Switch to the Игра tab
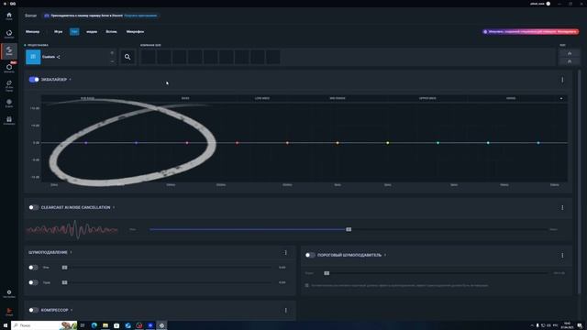 [x=59, y=32]
